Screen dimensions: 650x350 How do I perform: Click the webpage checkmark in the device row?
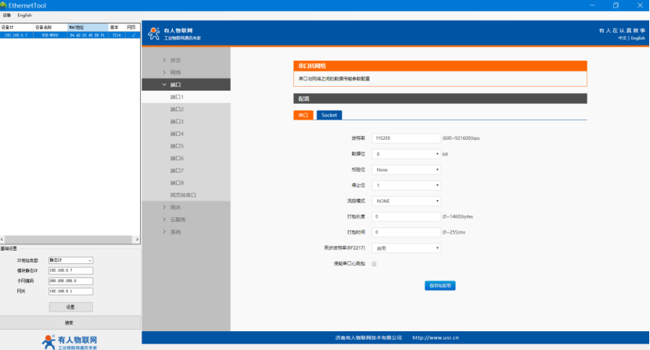(x=133, y=34)
